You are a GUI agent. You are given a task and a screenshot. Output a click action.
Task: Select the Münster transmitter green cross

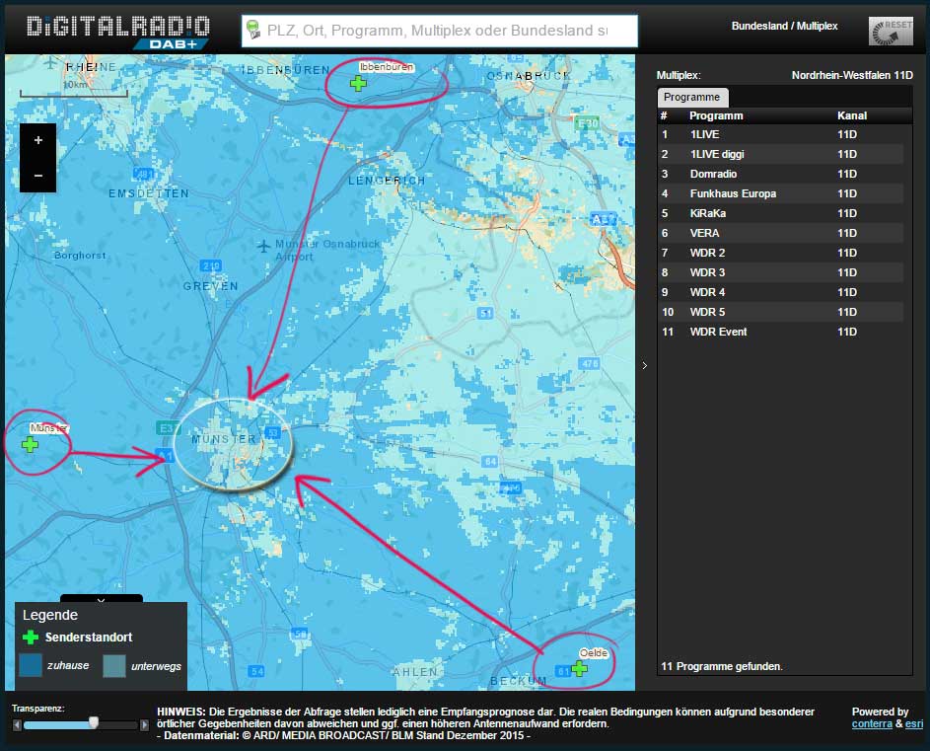tap(31, 445)
